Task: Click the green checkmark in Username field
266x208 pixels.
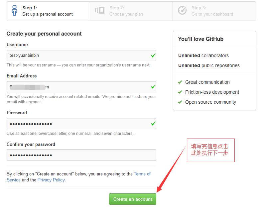Action: click(153, 55)
